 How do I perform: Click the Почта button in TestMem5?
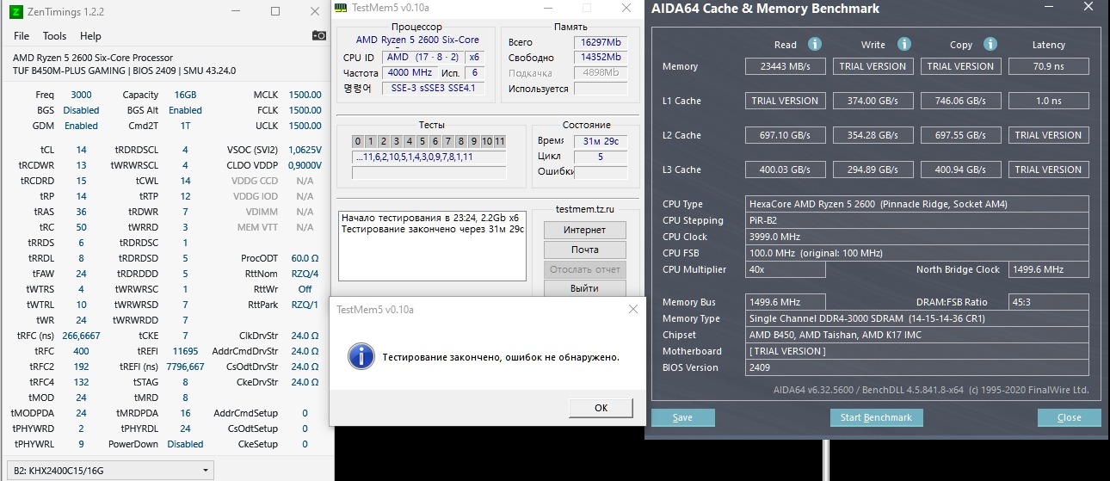[x=584, y=250]
